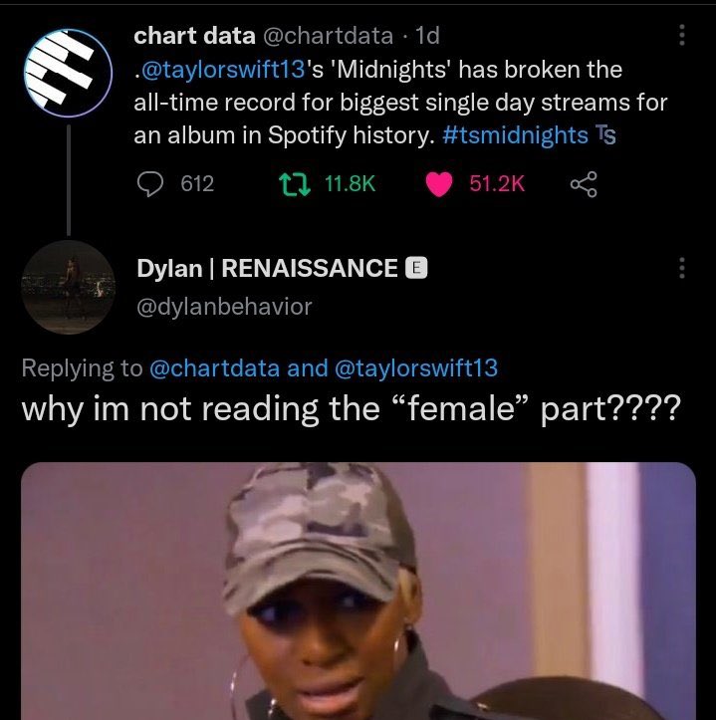Open chart data display name
716x720 pixels.
coord(195,36)
